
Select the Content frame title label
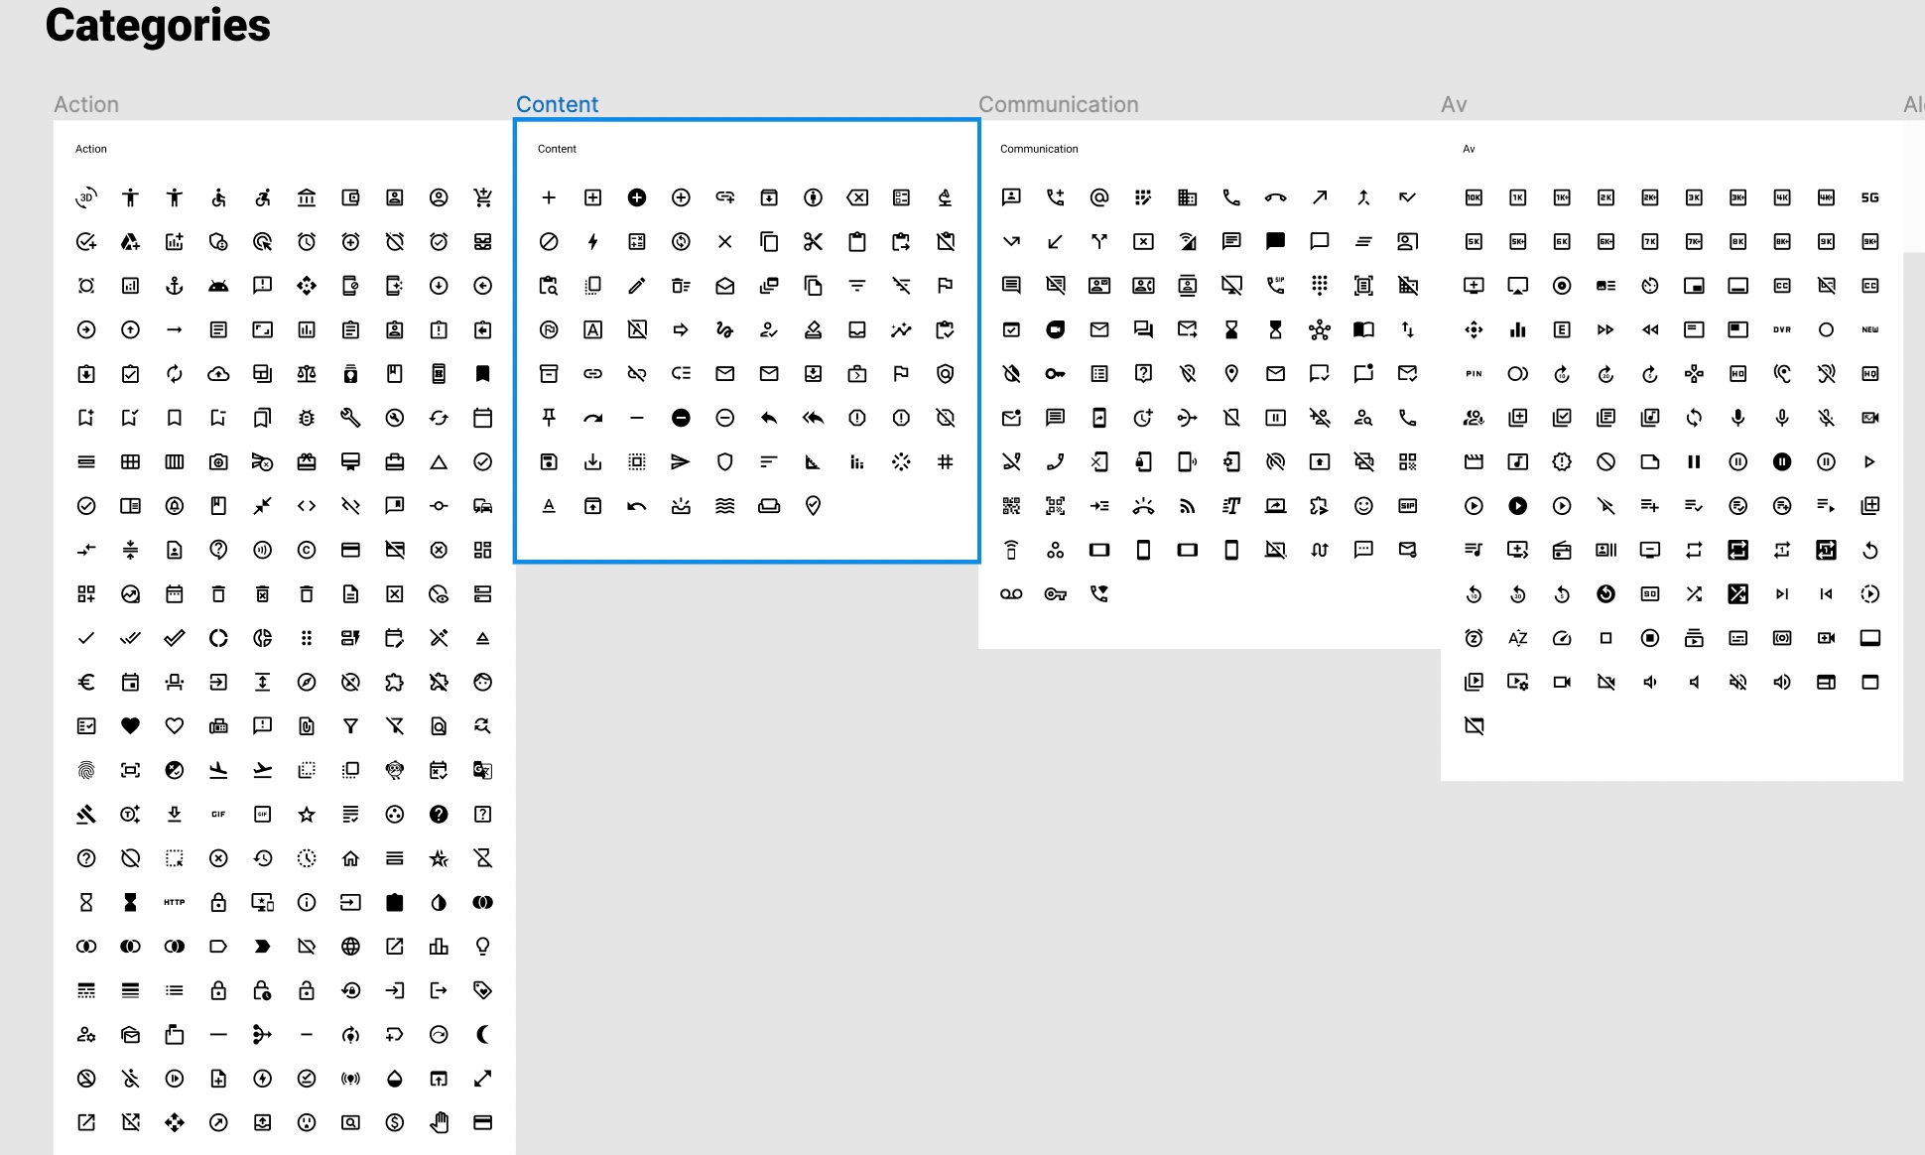tap(557, 104)
